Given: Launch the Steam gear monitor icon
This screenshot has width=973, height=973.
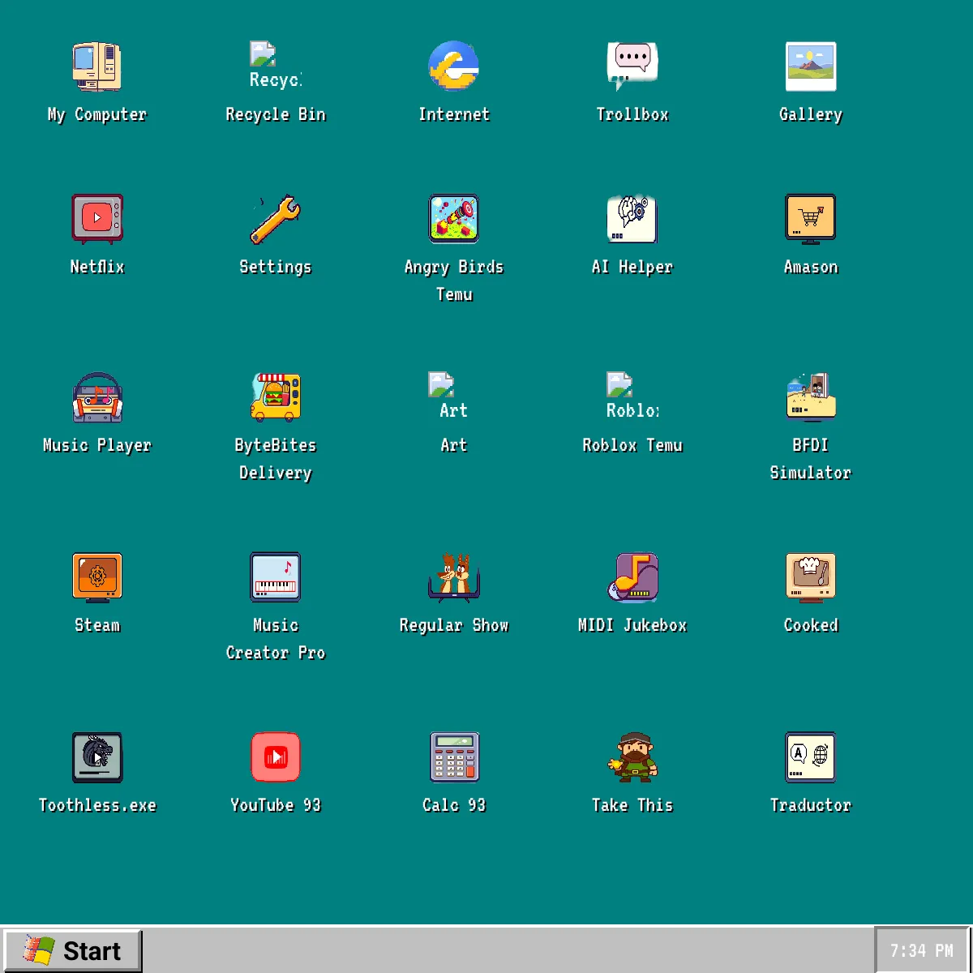Looking at the screenshot, I should [97, 577].
